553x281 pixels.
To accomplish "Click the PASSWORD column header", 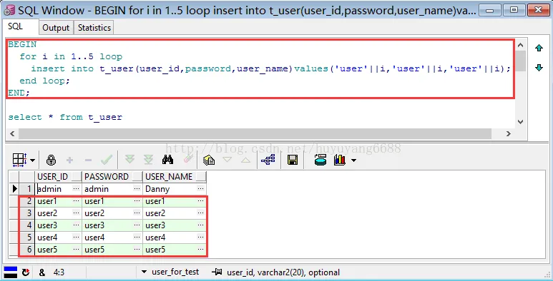I will click(112, 177).
